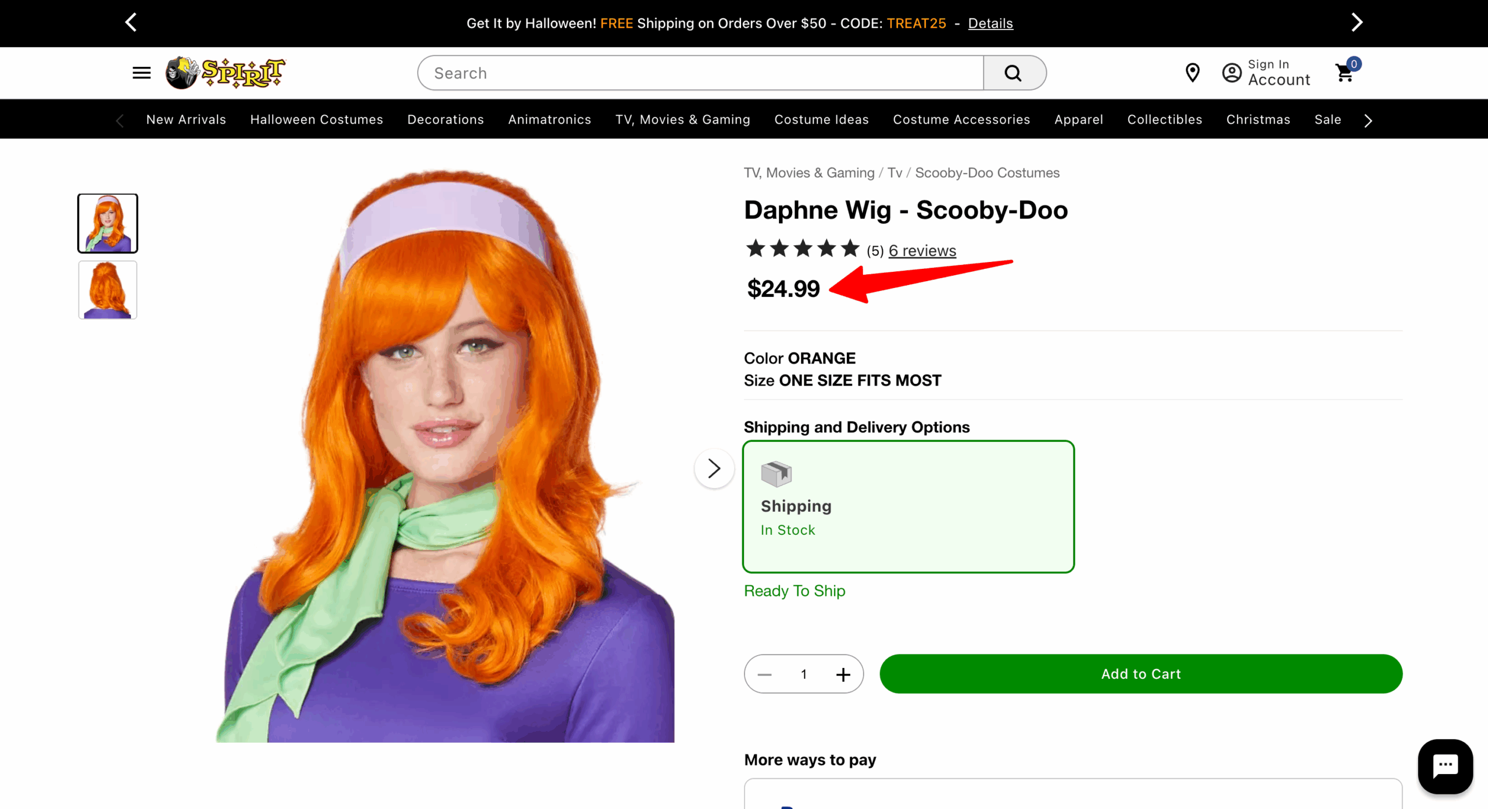The width and height of the screenshot is (1488, 809).
Task: Decrease quantity with minus button
Action: (x=765, y=674)
